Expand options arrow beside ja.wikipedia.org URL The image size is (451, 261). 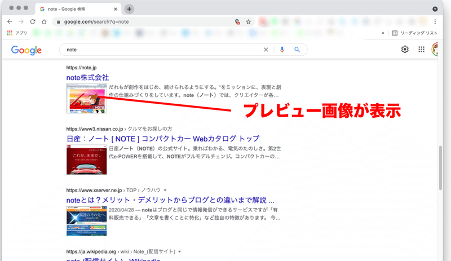(179, 251)
